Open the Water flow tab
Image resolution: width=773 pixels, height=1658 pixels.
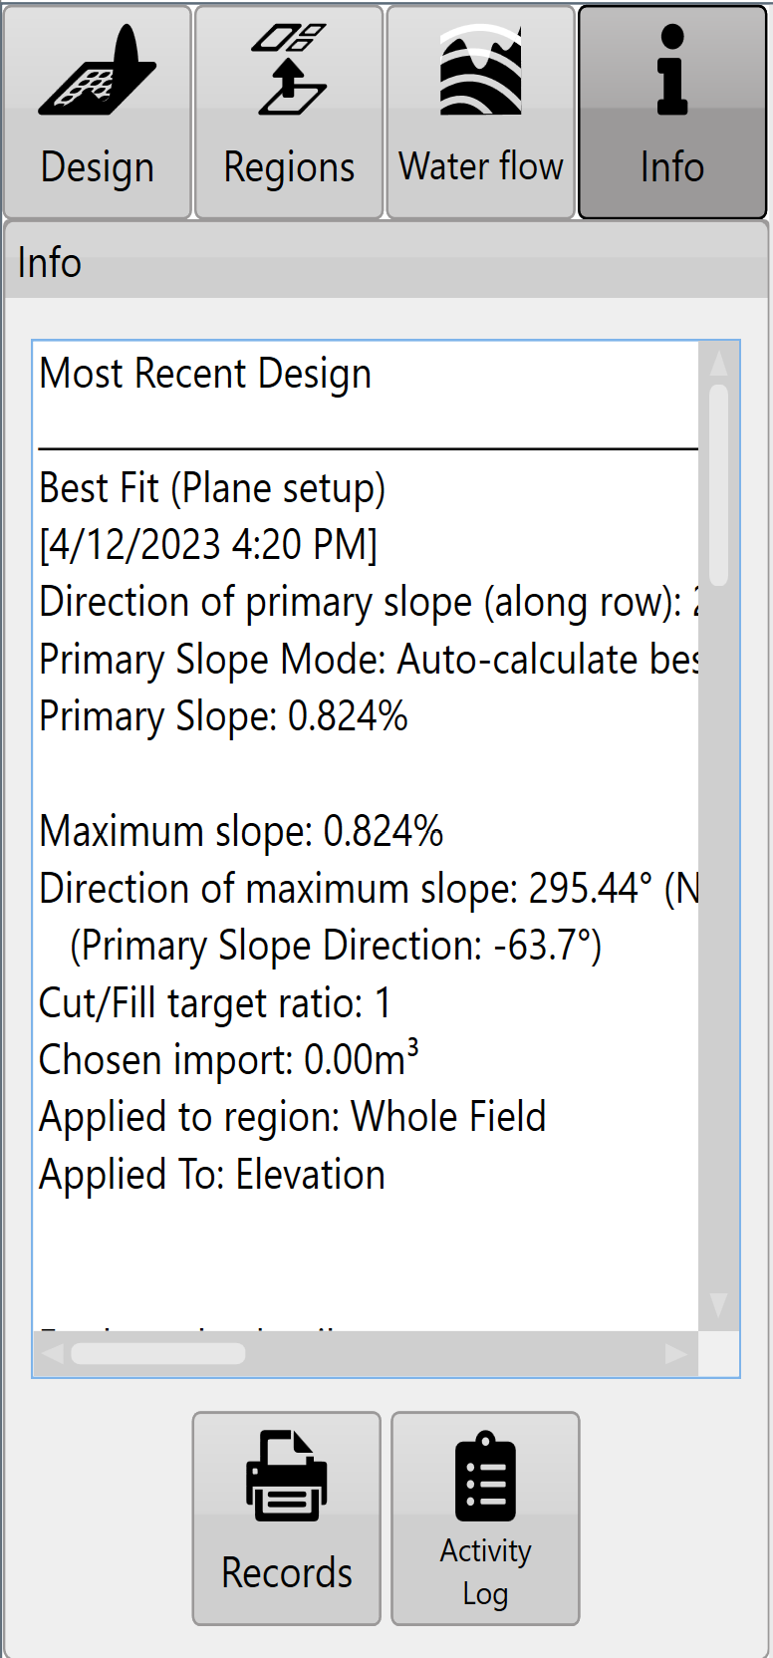pos(481,112)
